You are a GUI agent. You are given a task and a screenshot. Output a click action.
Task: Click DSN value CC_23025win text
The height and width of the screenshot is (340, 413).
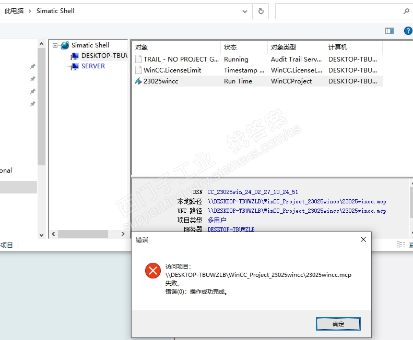[253, 192]
